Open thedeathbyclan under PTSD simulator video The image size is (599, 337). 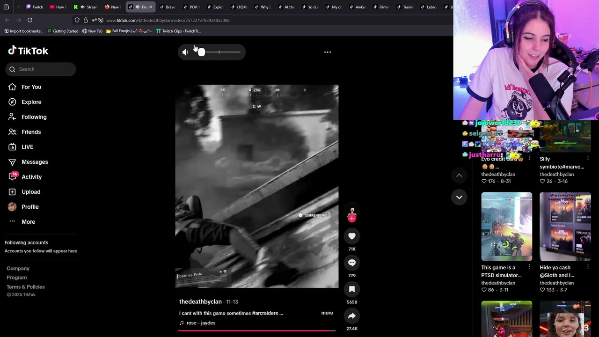tap(498, 283)
